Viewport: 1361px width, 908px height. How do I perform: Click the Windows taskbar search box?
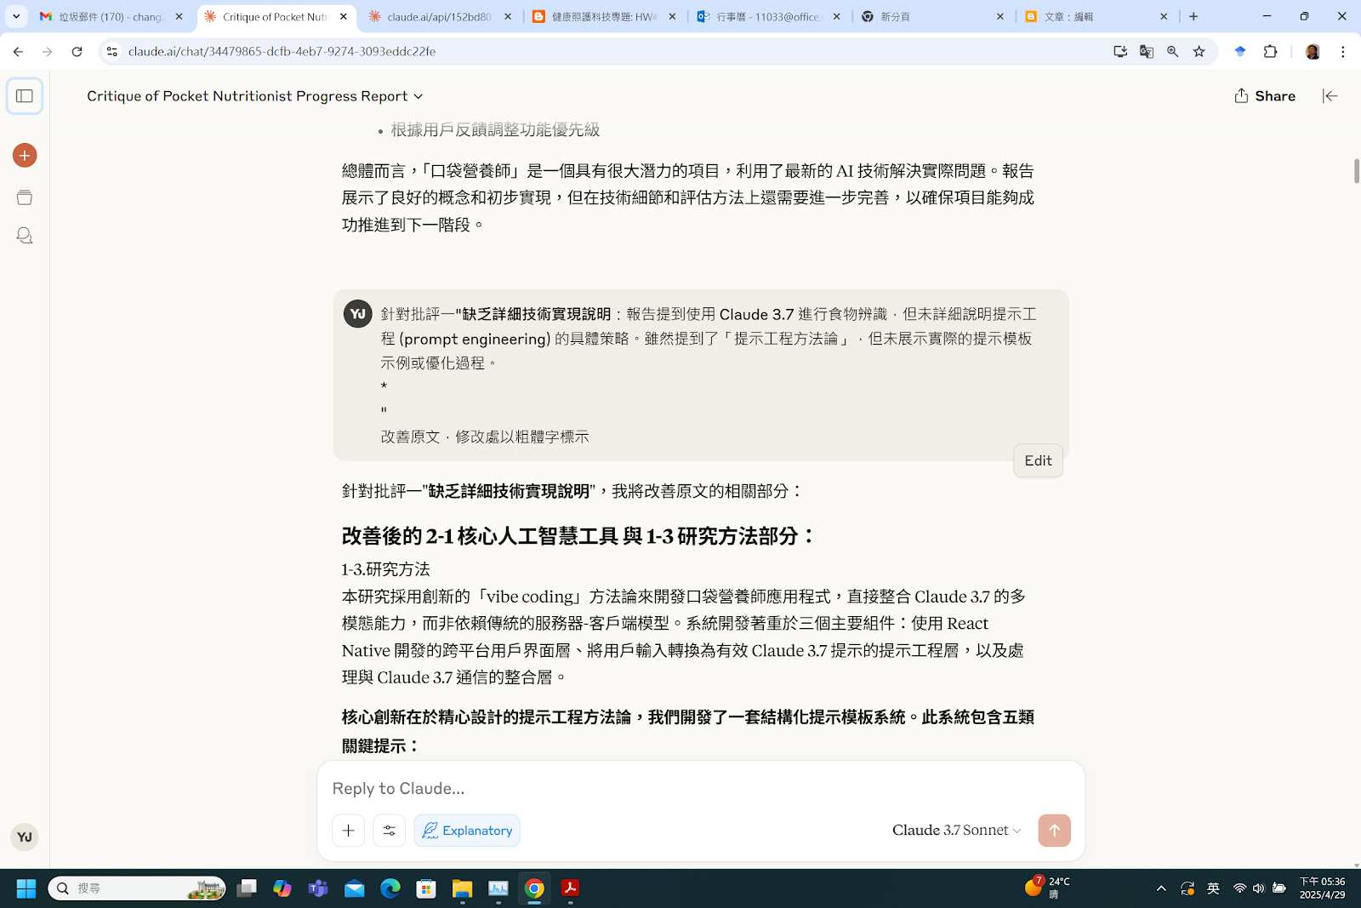point(137,888)
